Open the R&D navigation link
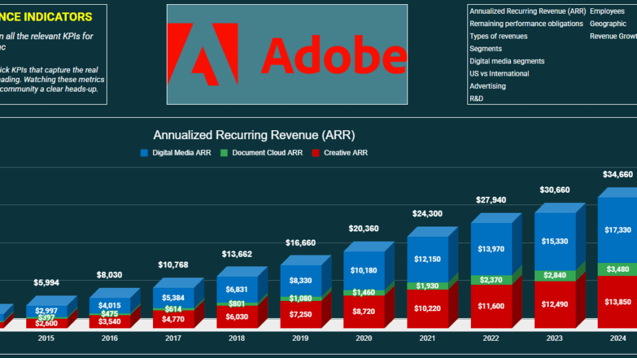 (476, 98)
